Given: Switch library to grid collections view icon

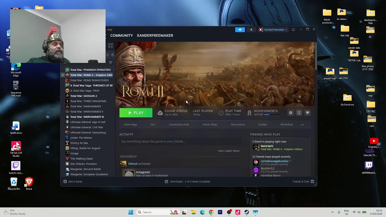Looking at the screenshot, I should (110, 46).
